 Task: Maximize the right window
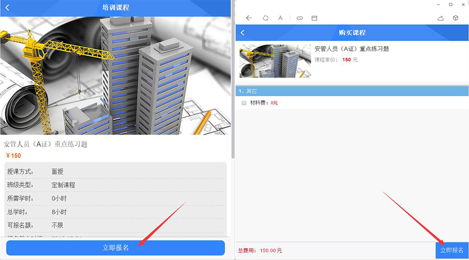pyautogui.click(x=451, y=4)
